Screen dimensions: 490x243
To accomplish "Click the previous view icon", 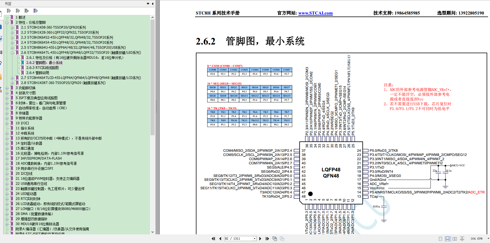I will pos(275,239).
